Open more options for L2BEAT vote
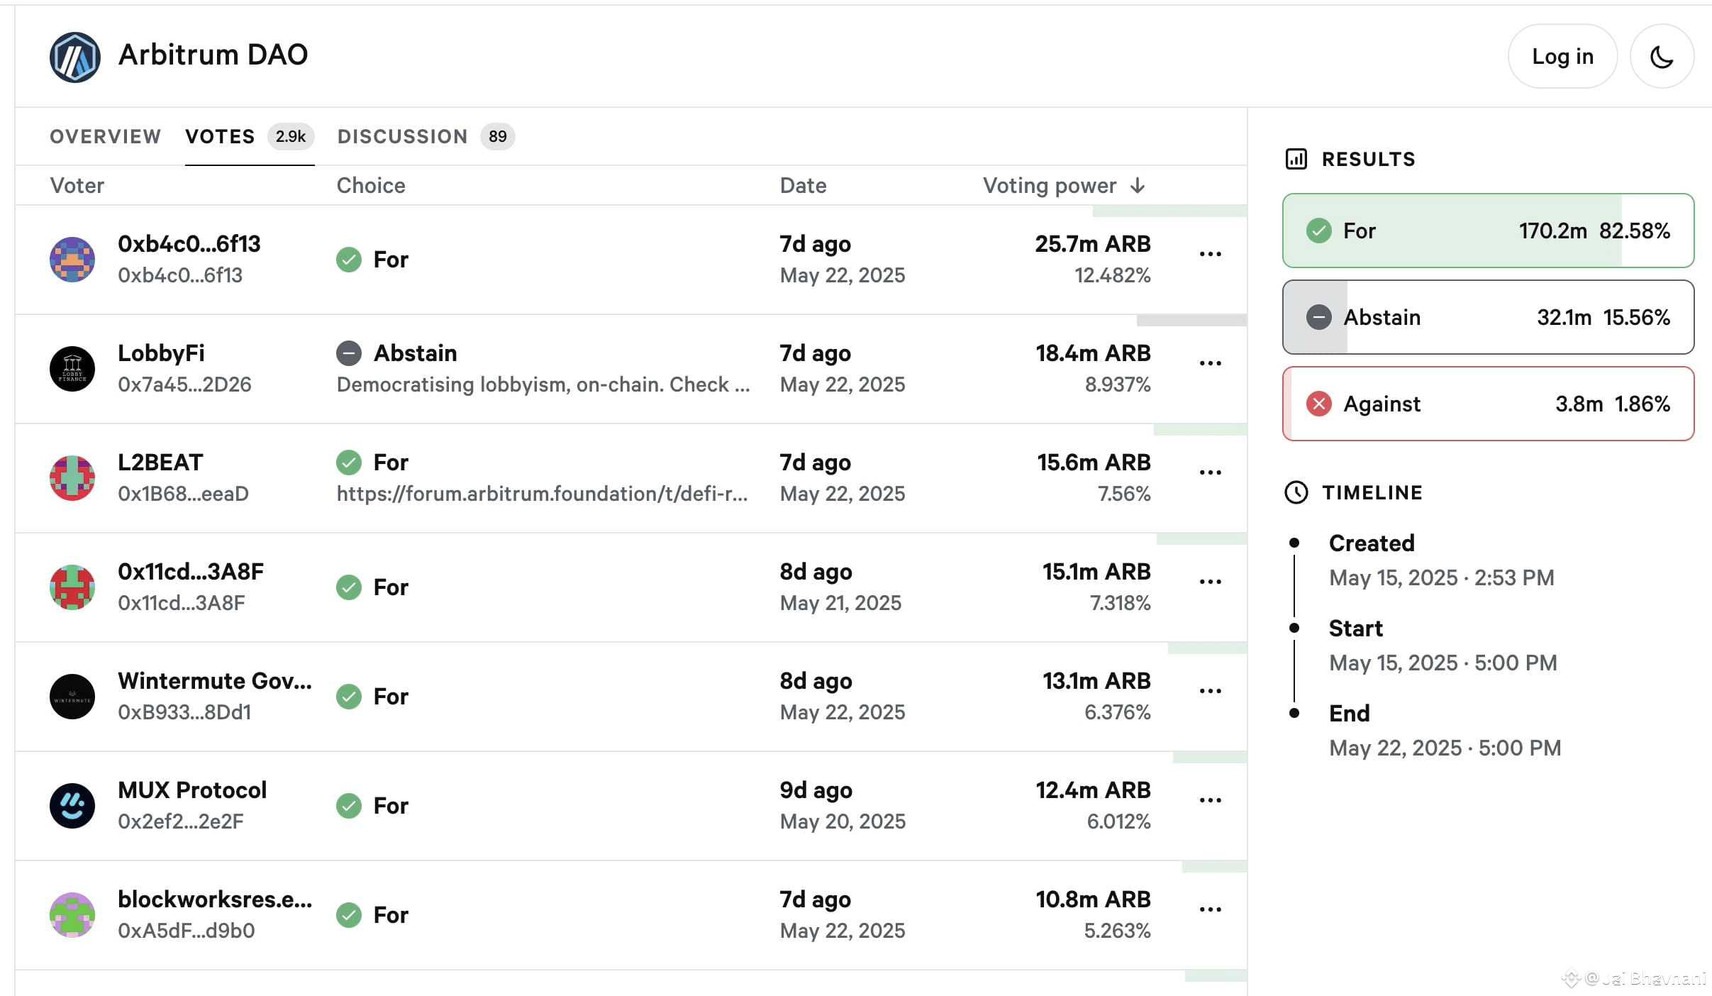 point(1210,472)
